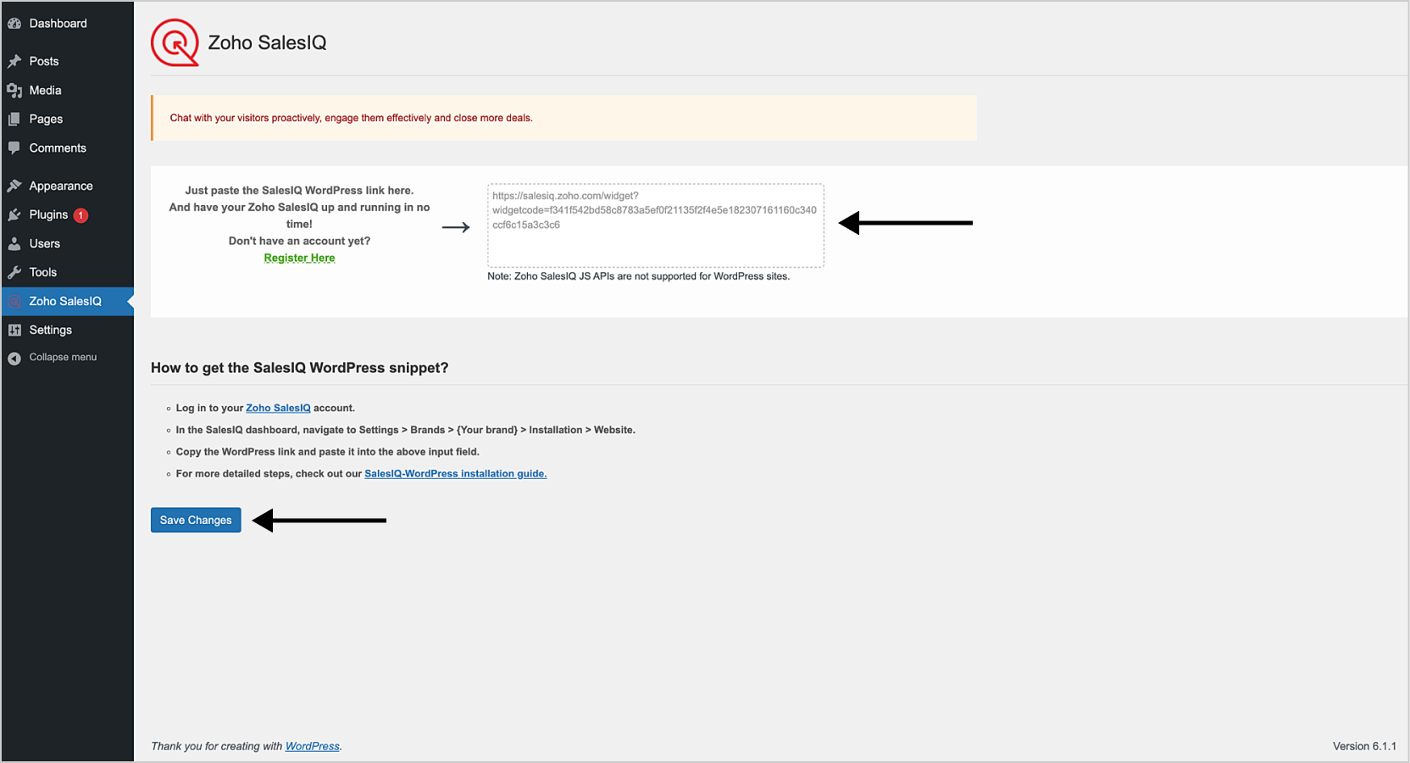The width and height of the screenshot is (1410, 763).
Task: Open the Plugins menu label
Action: (x=48, y=214)
